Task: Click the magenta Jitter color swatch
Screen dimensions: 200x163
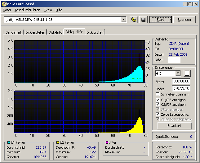Action: point(107,142)
